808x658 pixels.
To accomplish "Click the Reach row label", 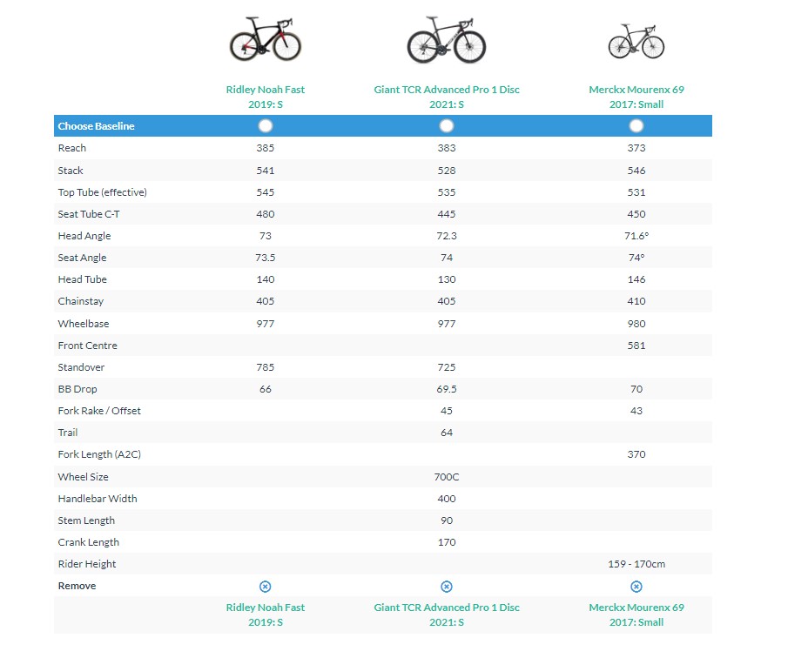I will tap(72, 148).
